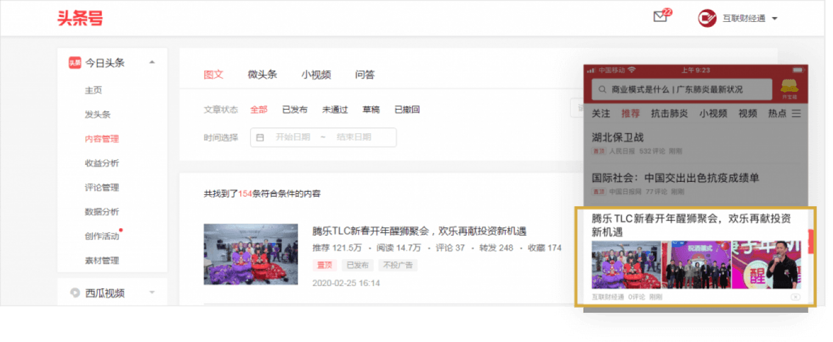The height and width of the screenshot is (342, 833).
Task: Click the 已发布 tag on the article
Action: pyautogui.click(x=357, y=265)
